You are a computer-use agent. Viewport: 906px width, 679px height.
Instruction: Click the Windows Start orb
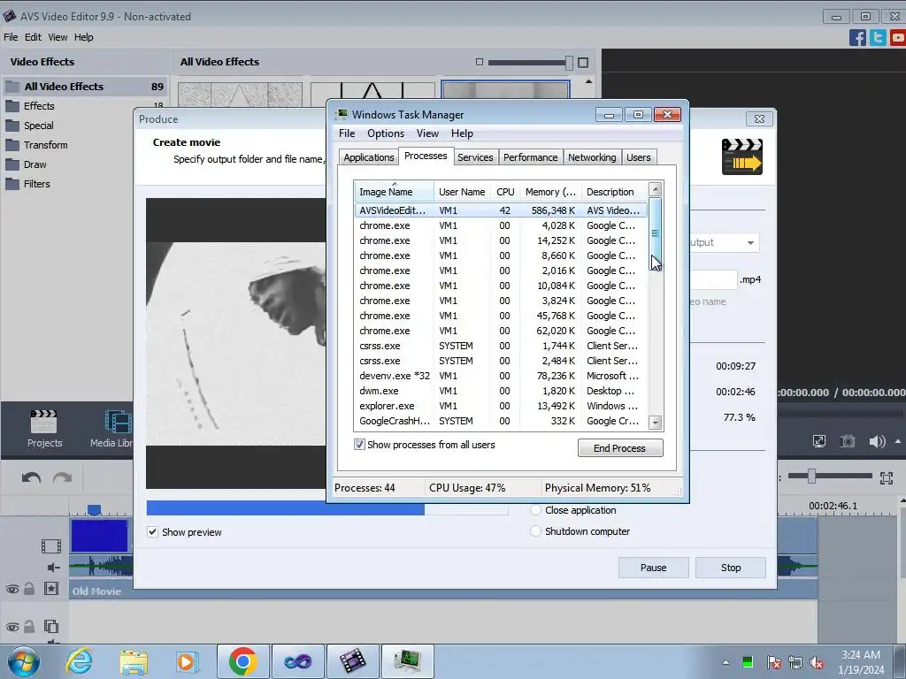click(x=23, y=661)
